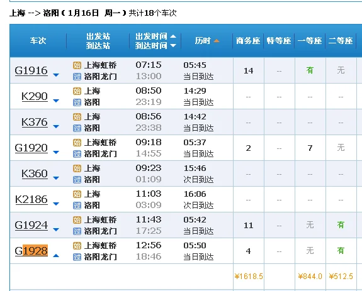Image resolution: width=362 pixels, height=291 pixels.
Task: Expand G1920 price details arrow
Action: tap(56, 152)
